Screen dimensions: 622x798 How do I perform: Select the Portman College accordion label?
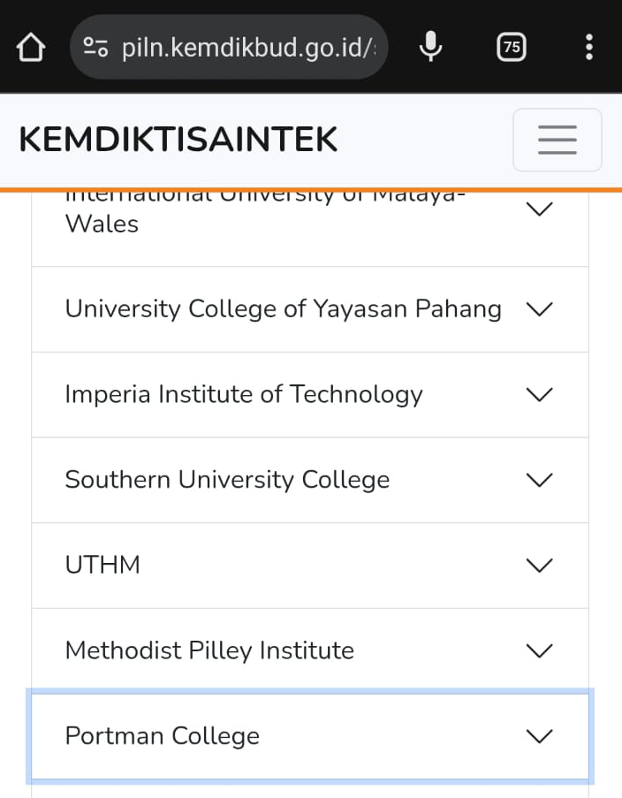[163, 736]
